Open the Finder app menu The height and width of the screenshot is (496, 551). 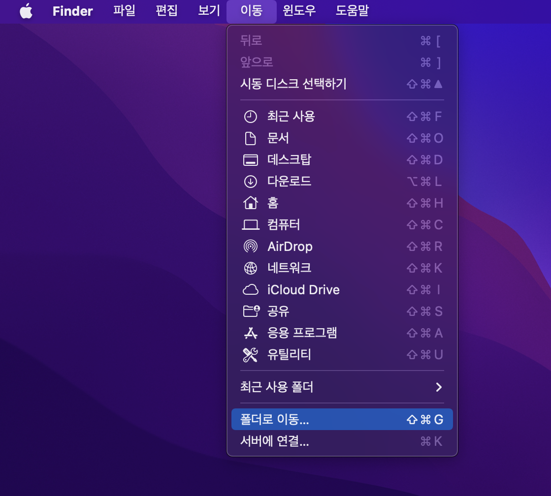pos(73,11)
